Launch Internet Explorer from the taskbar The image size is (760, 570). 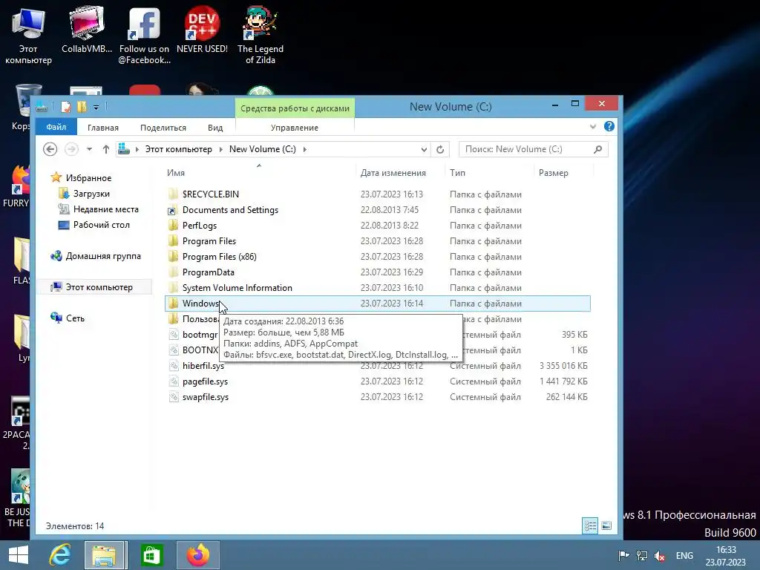coord(60,555)
